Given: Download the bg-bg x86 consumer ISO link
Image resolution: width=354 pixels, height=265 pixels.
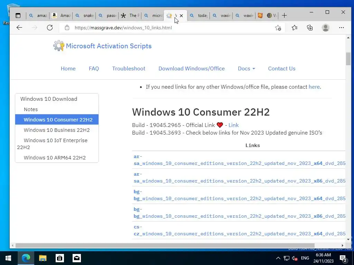Looking at the screenshot, I should point(240,213).
